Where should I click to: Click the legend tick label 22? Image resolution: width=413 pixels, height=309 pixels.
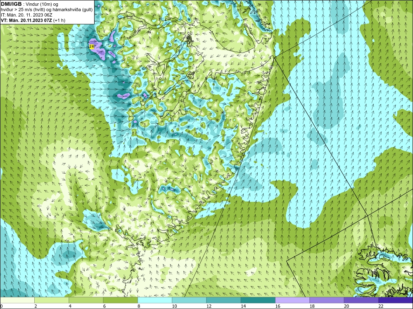(x=381, y=306)
